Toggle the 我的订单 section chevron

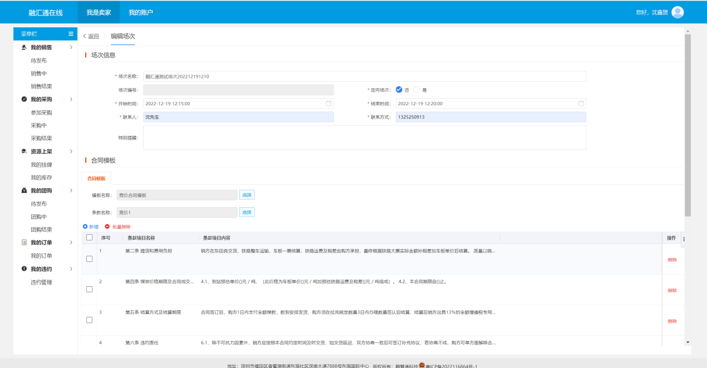coord(71,243)
